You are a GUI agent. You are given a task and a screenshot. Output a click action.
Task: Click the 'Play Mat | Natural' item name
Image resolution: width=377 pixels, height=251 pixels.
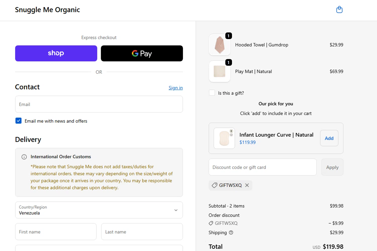[253, 71]
